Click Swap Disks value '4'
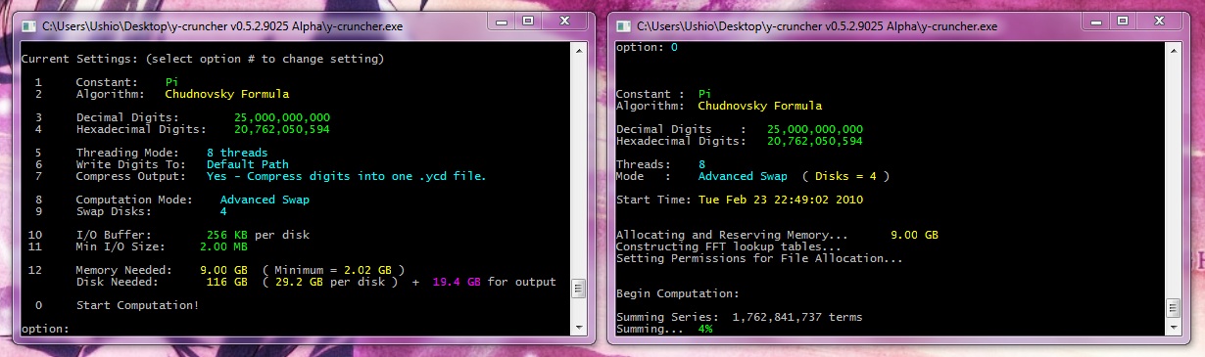Screen dimensions: 1205x357 coord(223,211)
